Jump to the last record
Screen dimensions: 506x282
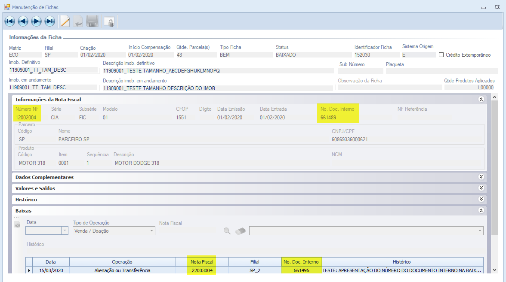[x=50, y=21]
